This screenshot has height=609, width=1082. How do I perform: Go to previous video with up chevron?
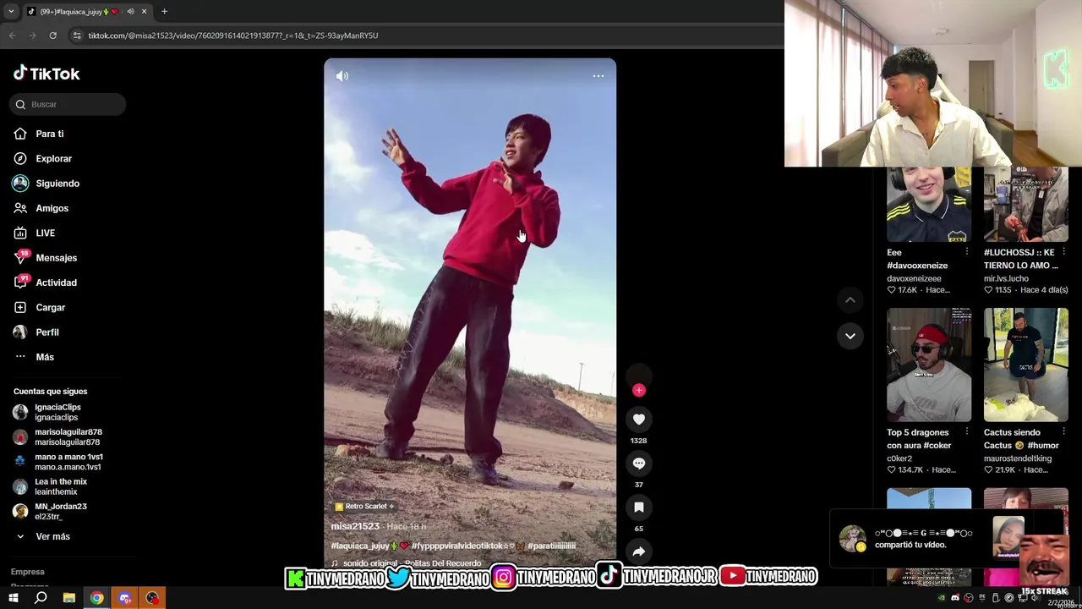tap(850, 300)
